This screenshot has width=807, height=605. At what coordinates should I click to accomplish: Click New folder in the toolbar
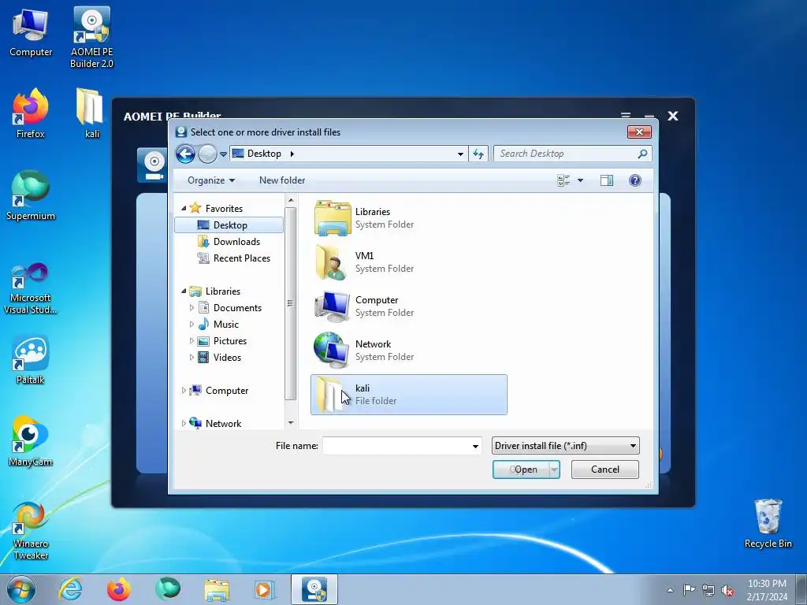(x=282, y=180)
